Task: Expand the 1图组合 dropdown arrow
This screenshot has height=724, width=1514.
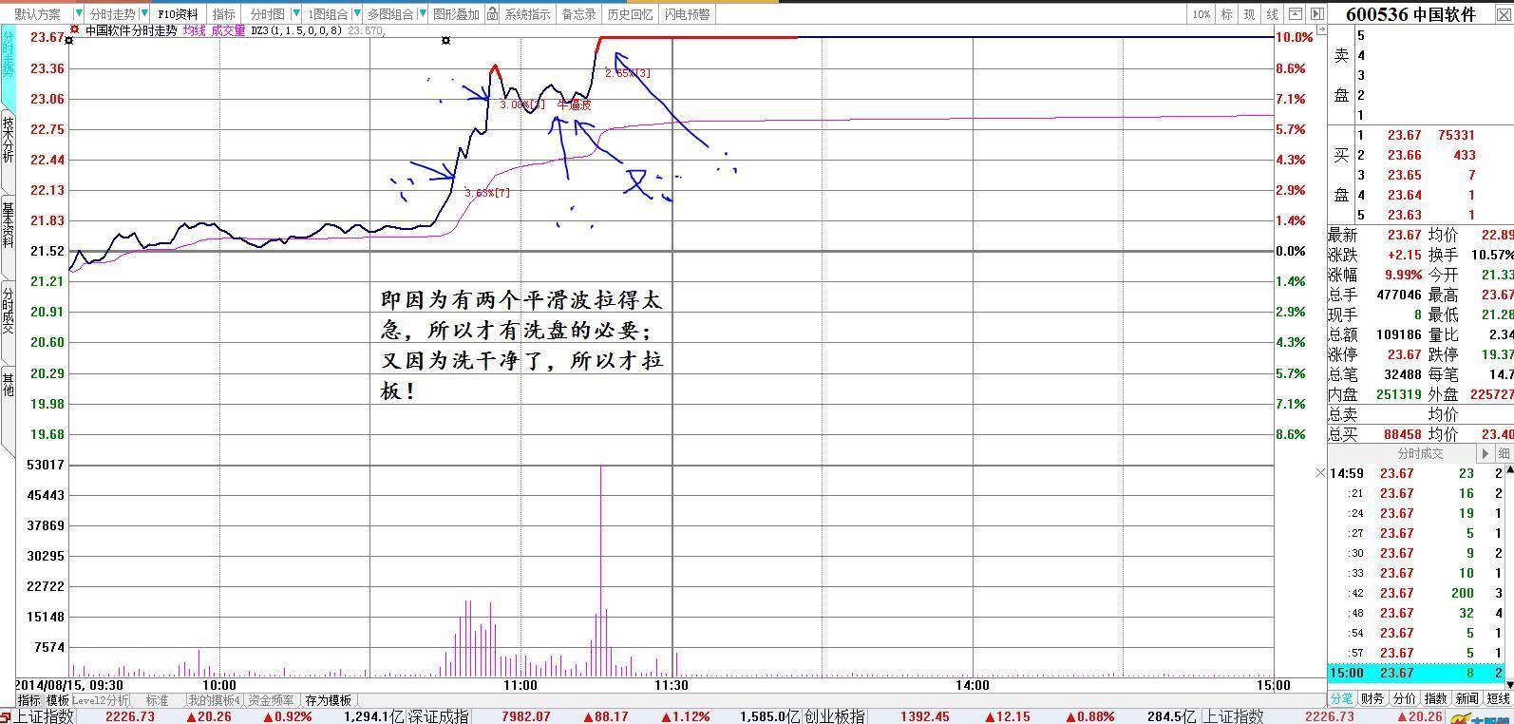Action: pyautogui.click(x=357, y=14)
